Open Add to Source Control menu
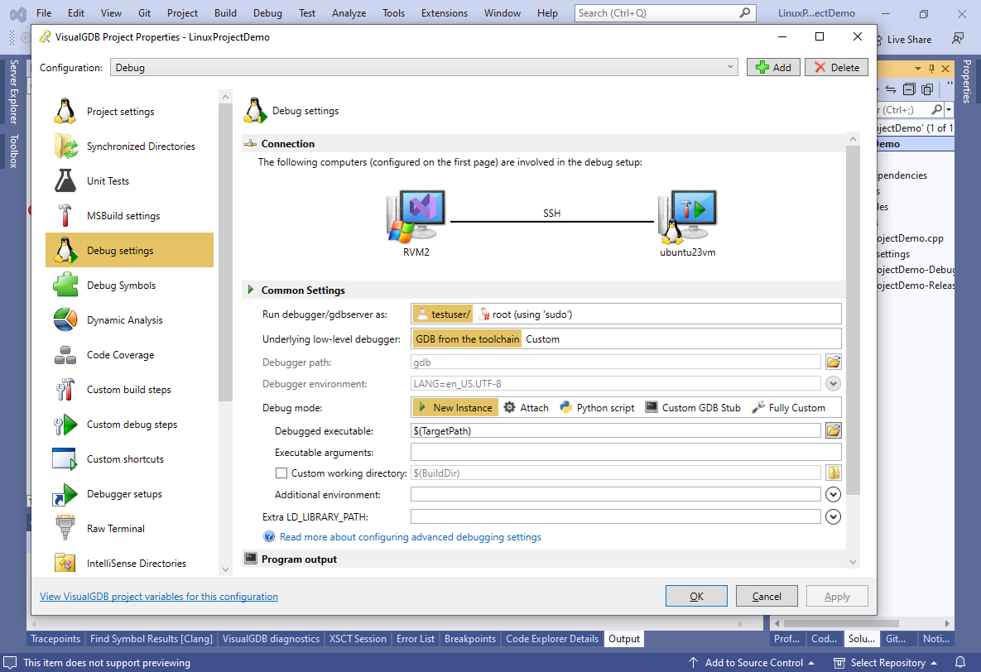Screen dimensions: 981x672 pyautogui.click(x=752, y=663)
